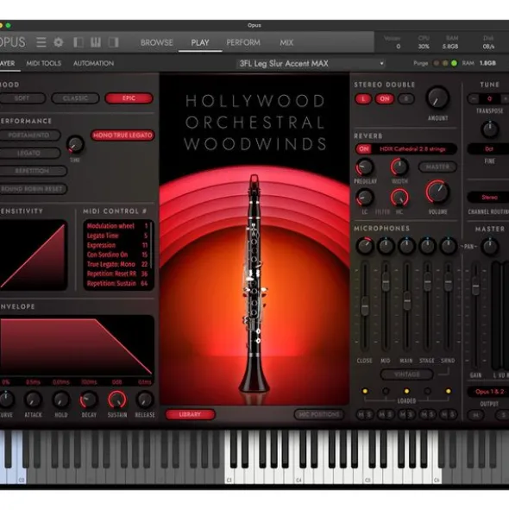This screenshot has height=510, width=509.
Task: Toggle the left sidebar panel icon
Action: [x=79, y=42]
